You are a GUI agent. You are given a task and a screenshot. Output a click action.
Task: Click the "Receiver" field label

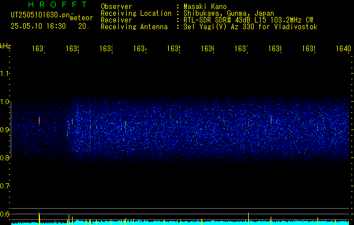click(x=116, y=20)
